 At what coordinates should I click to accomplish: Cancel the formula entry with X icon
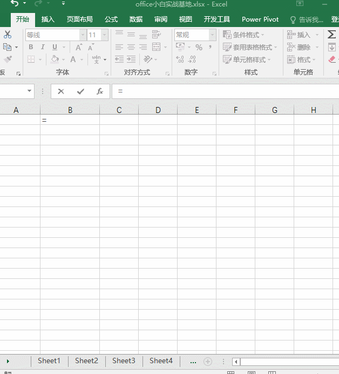pos(61,91)
